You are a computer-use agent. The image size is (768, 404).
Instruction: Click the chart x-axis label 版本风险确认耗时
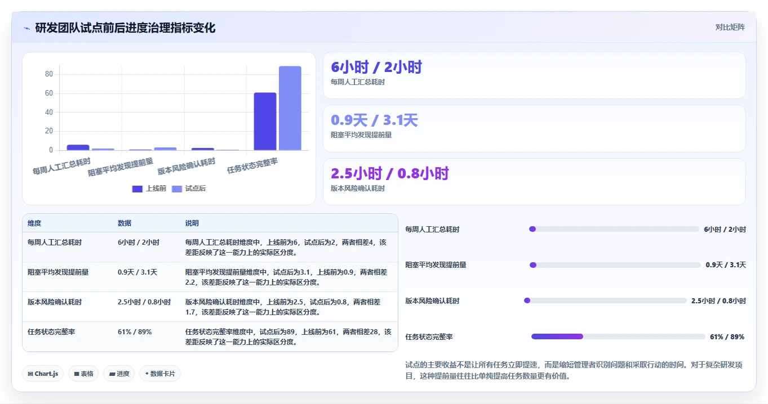click(187, 167)
